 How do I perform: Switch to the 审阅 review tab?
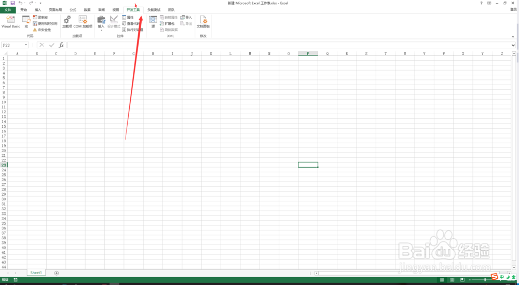pos(101,10)
